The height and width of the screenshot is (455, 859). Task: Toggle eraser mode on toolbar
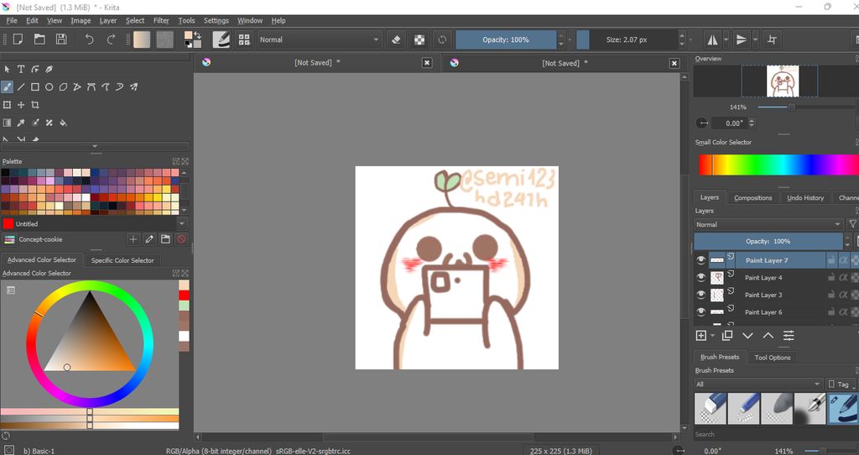pyautogui.click(x=396, y=39)
